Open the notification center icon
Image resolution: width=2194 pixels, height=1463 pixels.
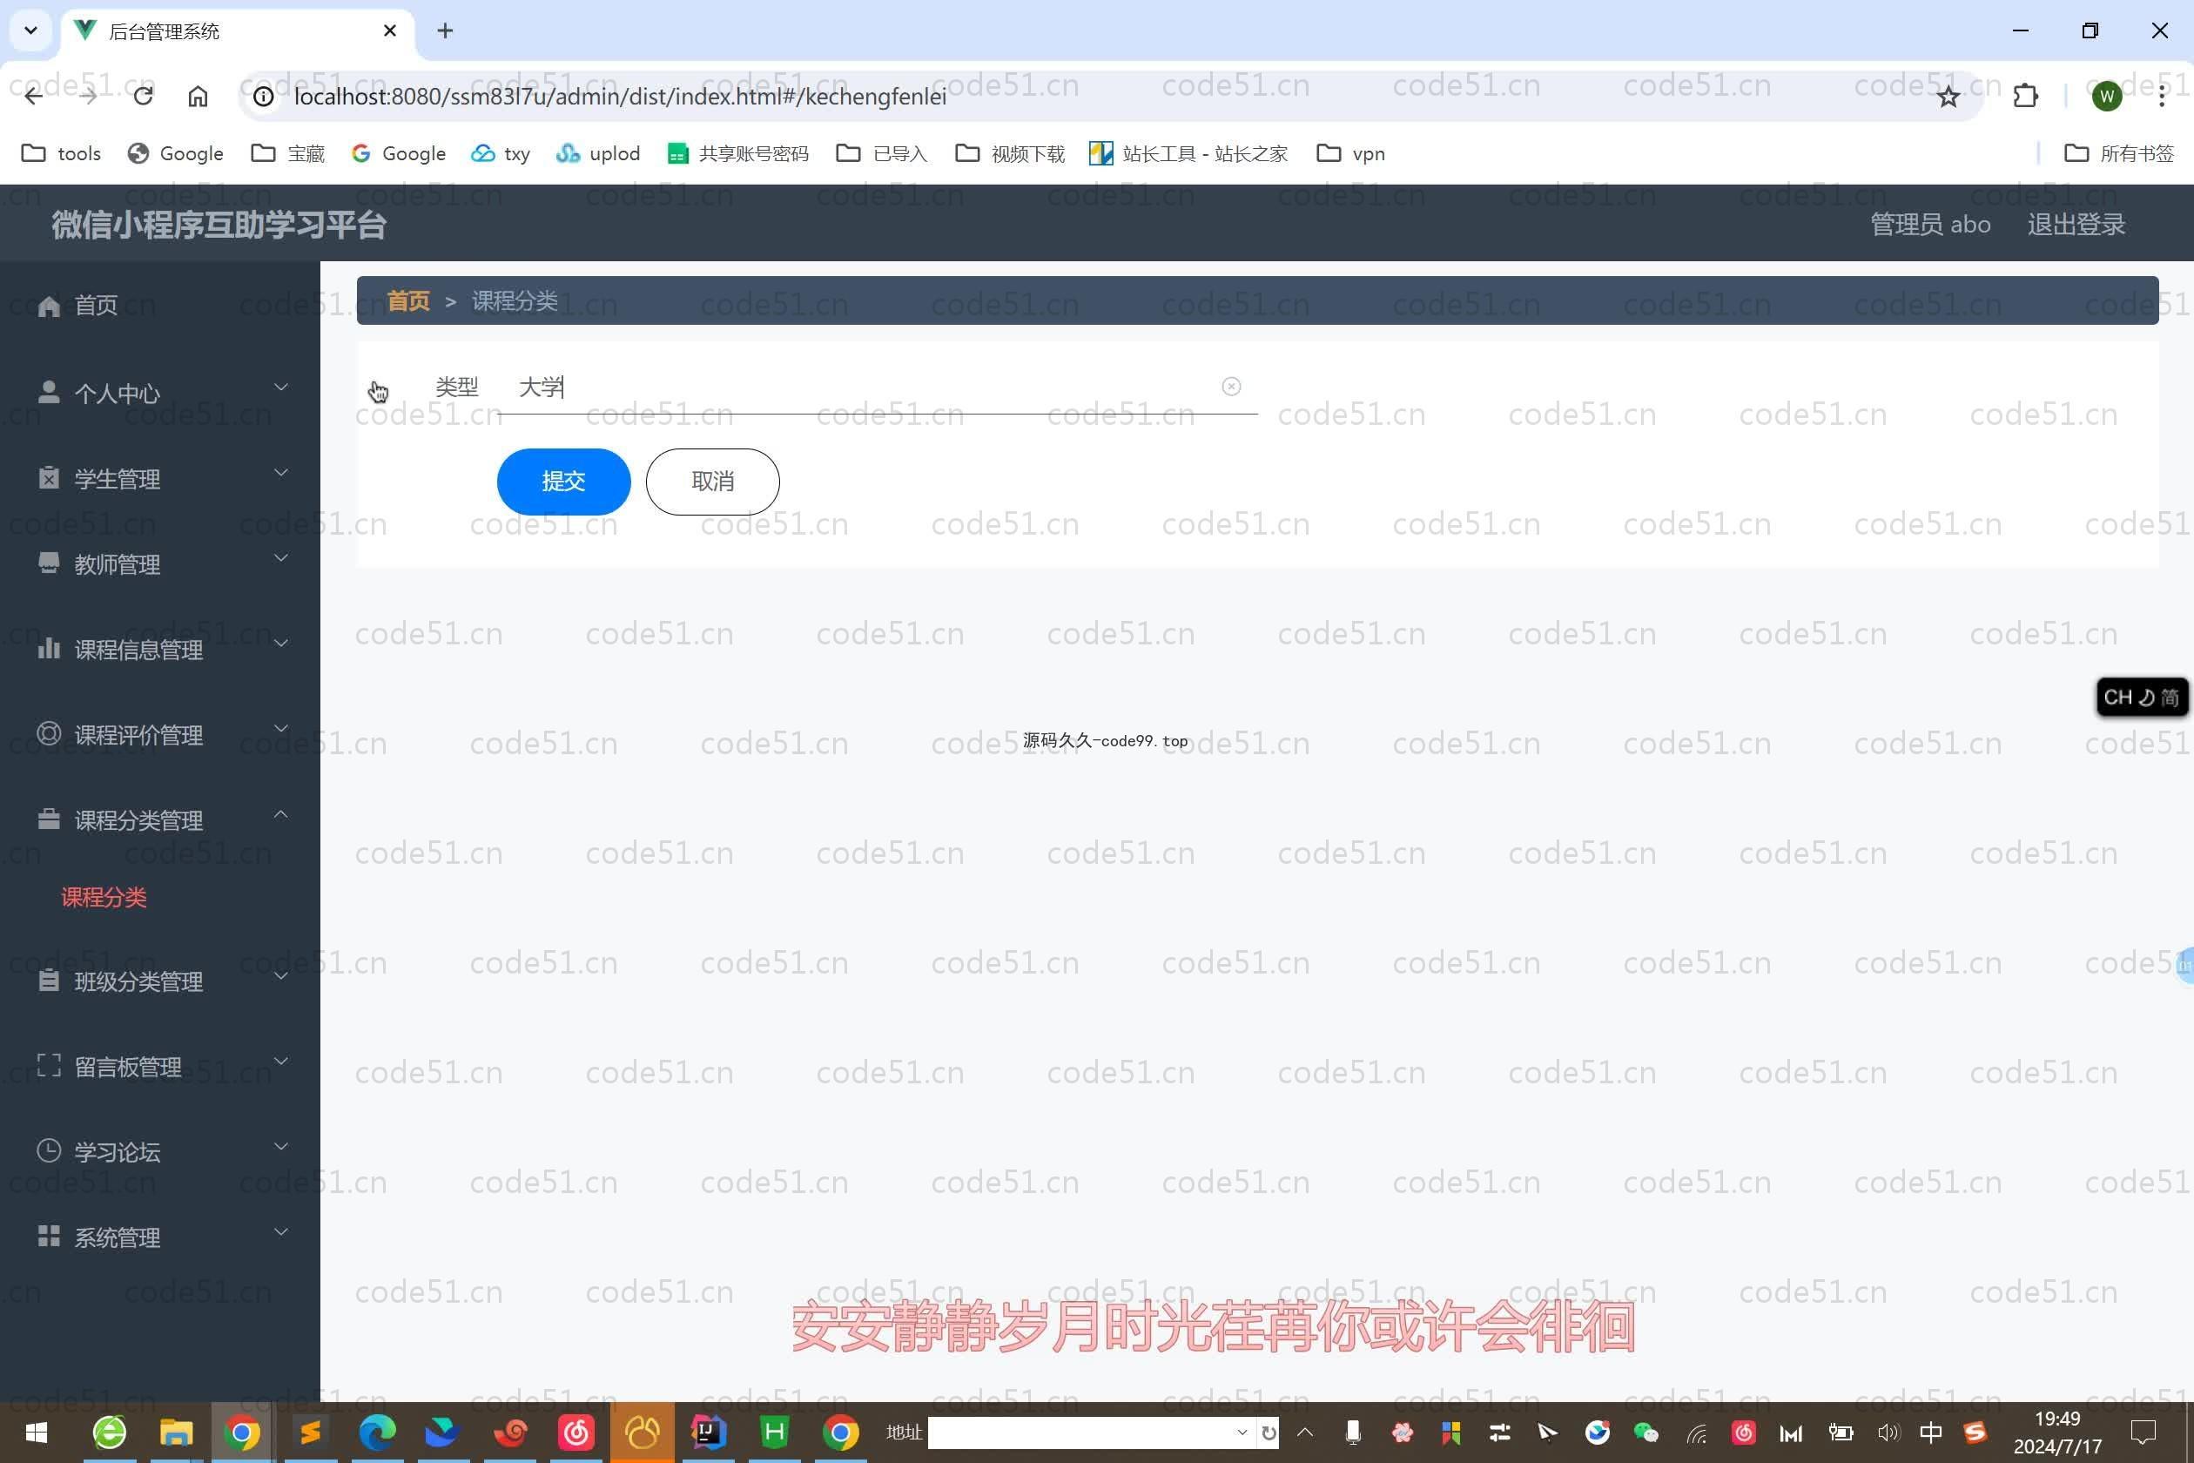[x=2144, y=1433]
